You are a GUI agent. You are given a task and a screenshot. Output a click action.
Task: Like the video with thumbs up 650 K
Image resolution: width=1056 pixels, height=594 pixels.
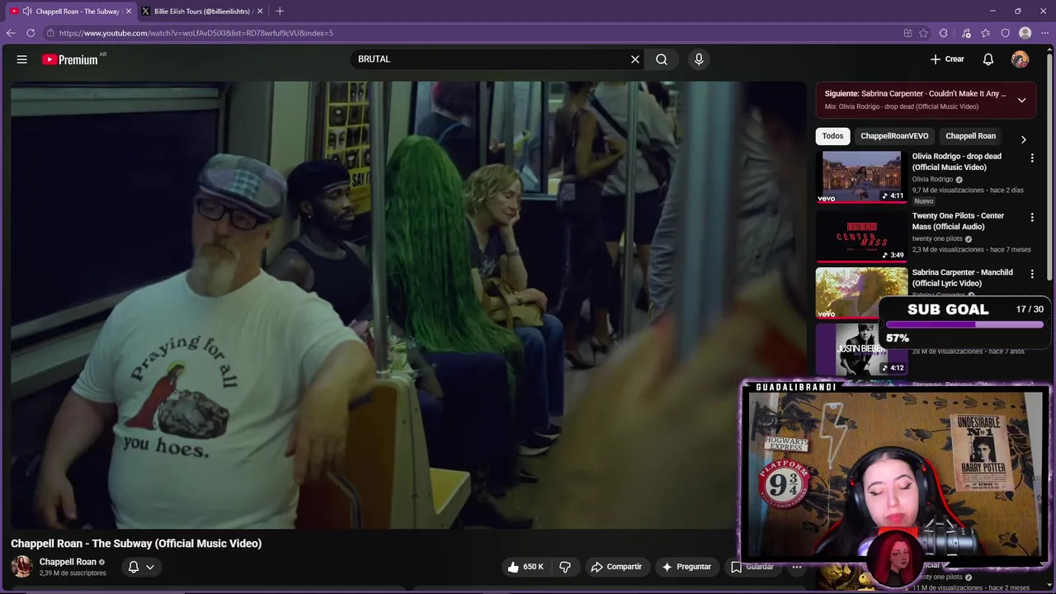click(x=526, y=567)
